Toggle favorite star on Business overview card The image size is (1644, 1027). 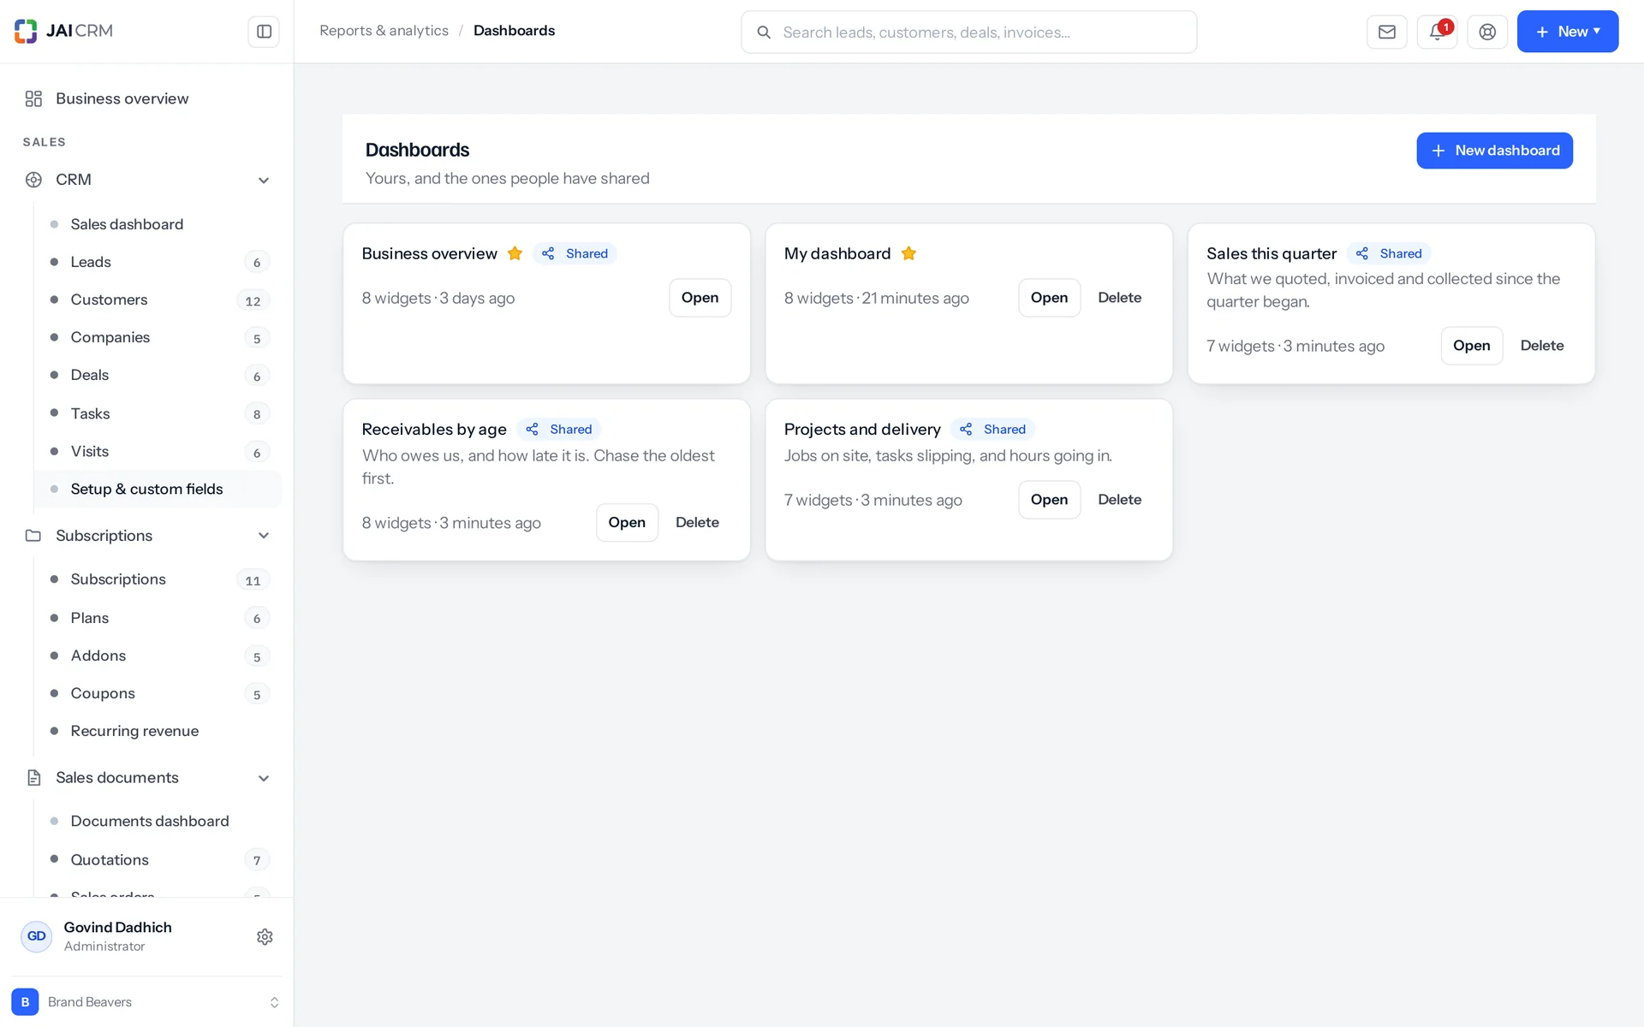click(515, 253)
